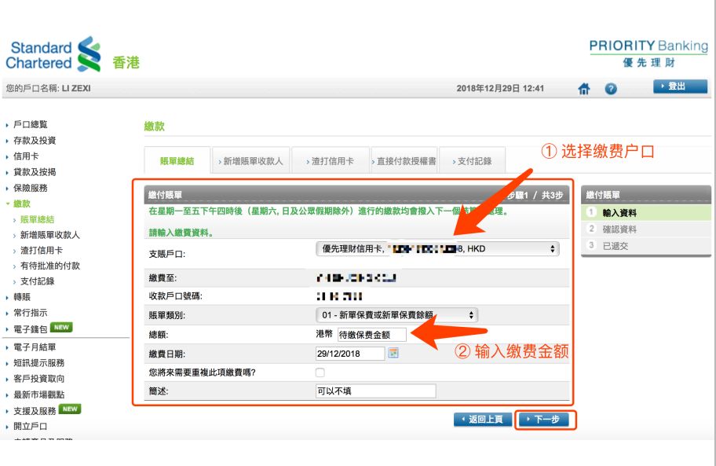Open 常行指示 in sidebar
Viewport: 716px width, 466px height.
tap(30, 313)
